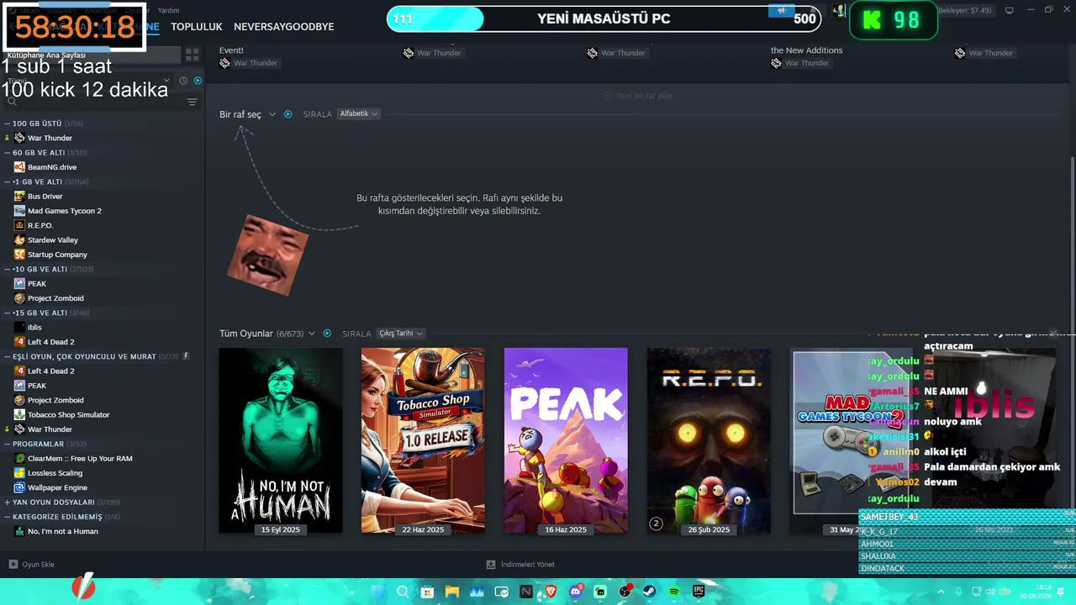Click Tobacco Shop Simulator sidebar icon
Screen dimensions: 1076x605
tap(19, 415)
